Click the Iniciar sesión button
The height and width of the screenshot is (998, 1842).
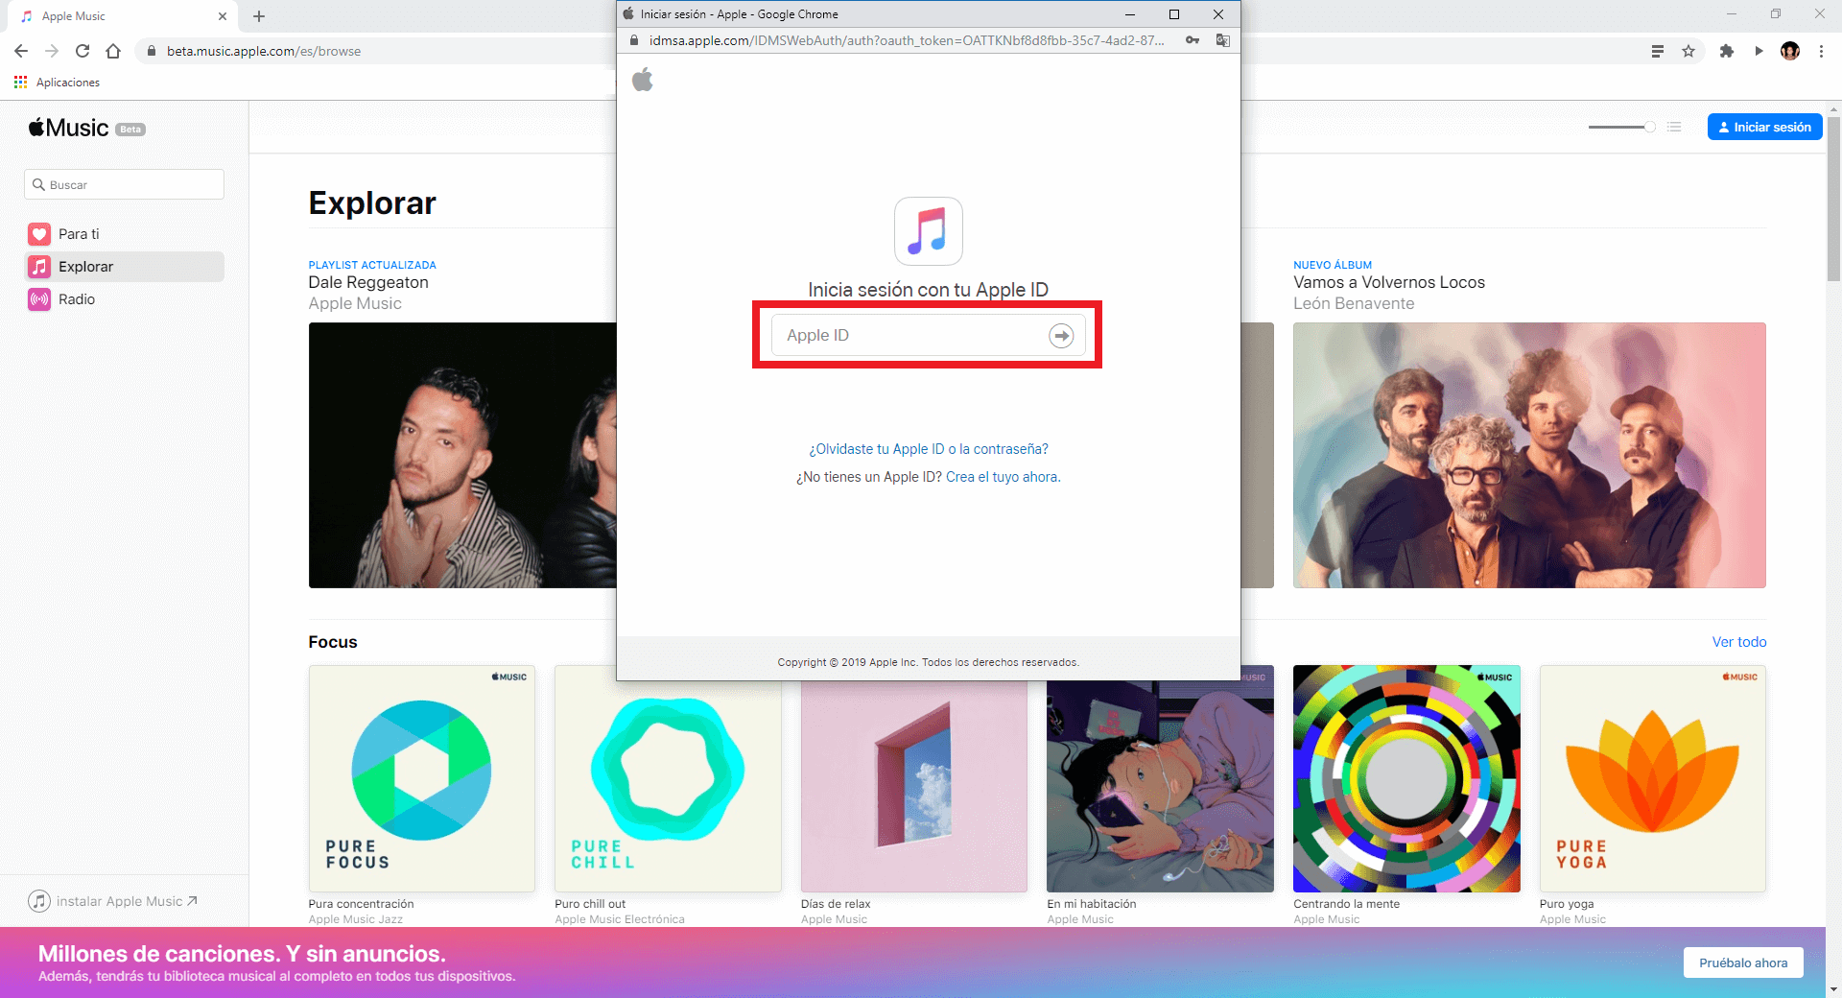coord(1764,127)
